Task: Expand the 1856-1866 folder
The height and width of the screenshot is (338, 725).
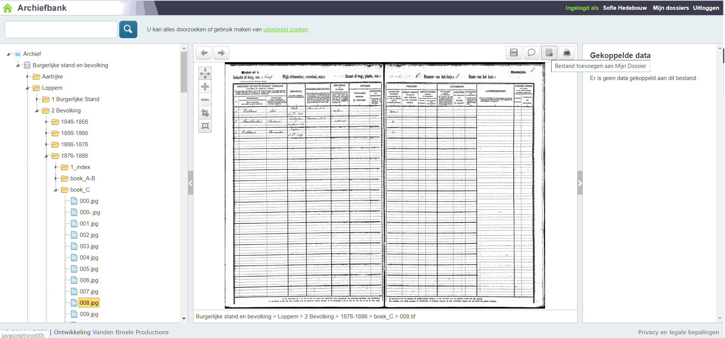Action: coord(46,133)
